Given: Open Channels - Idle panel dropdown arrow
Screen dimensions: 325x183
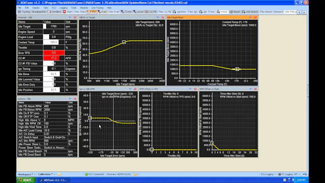Looking at the screenshot, I should coord(70,17).
